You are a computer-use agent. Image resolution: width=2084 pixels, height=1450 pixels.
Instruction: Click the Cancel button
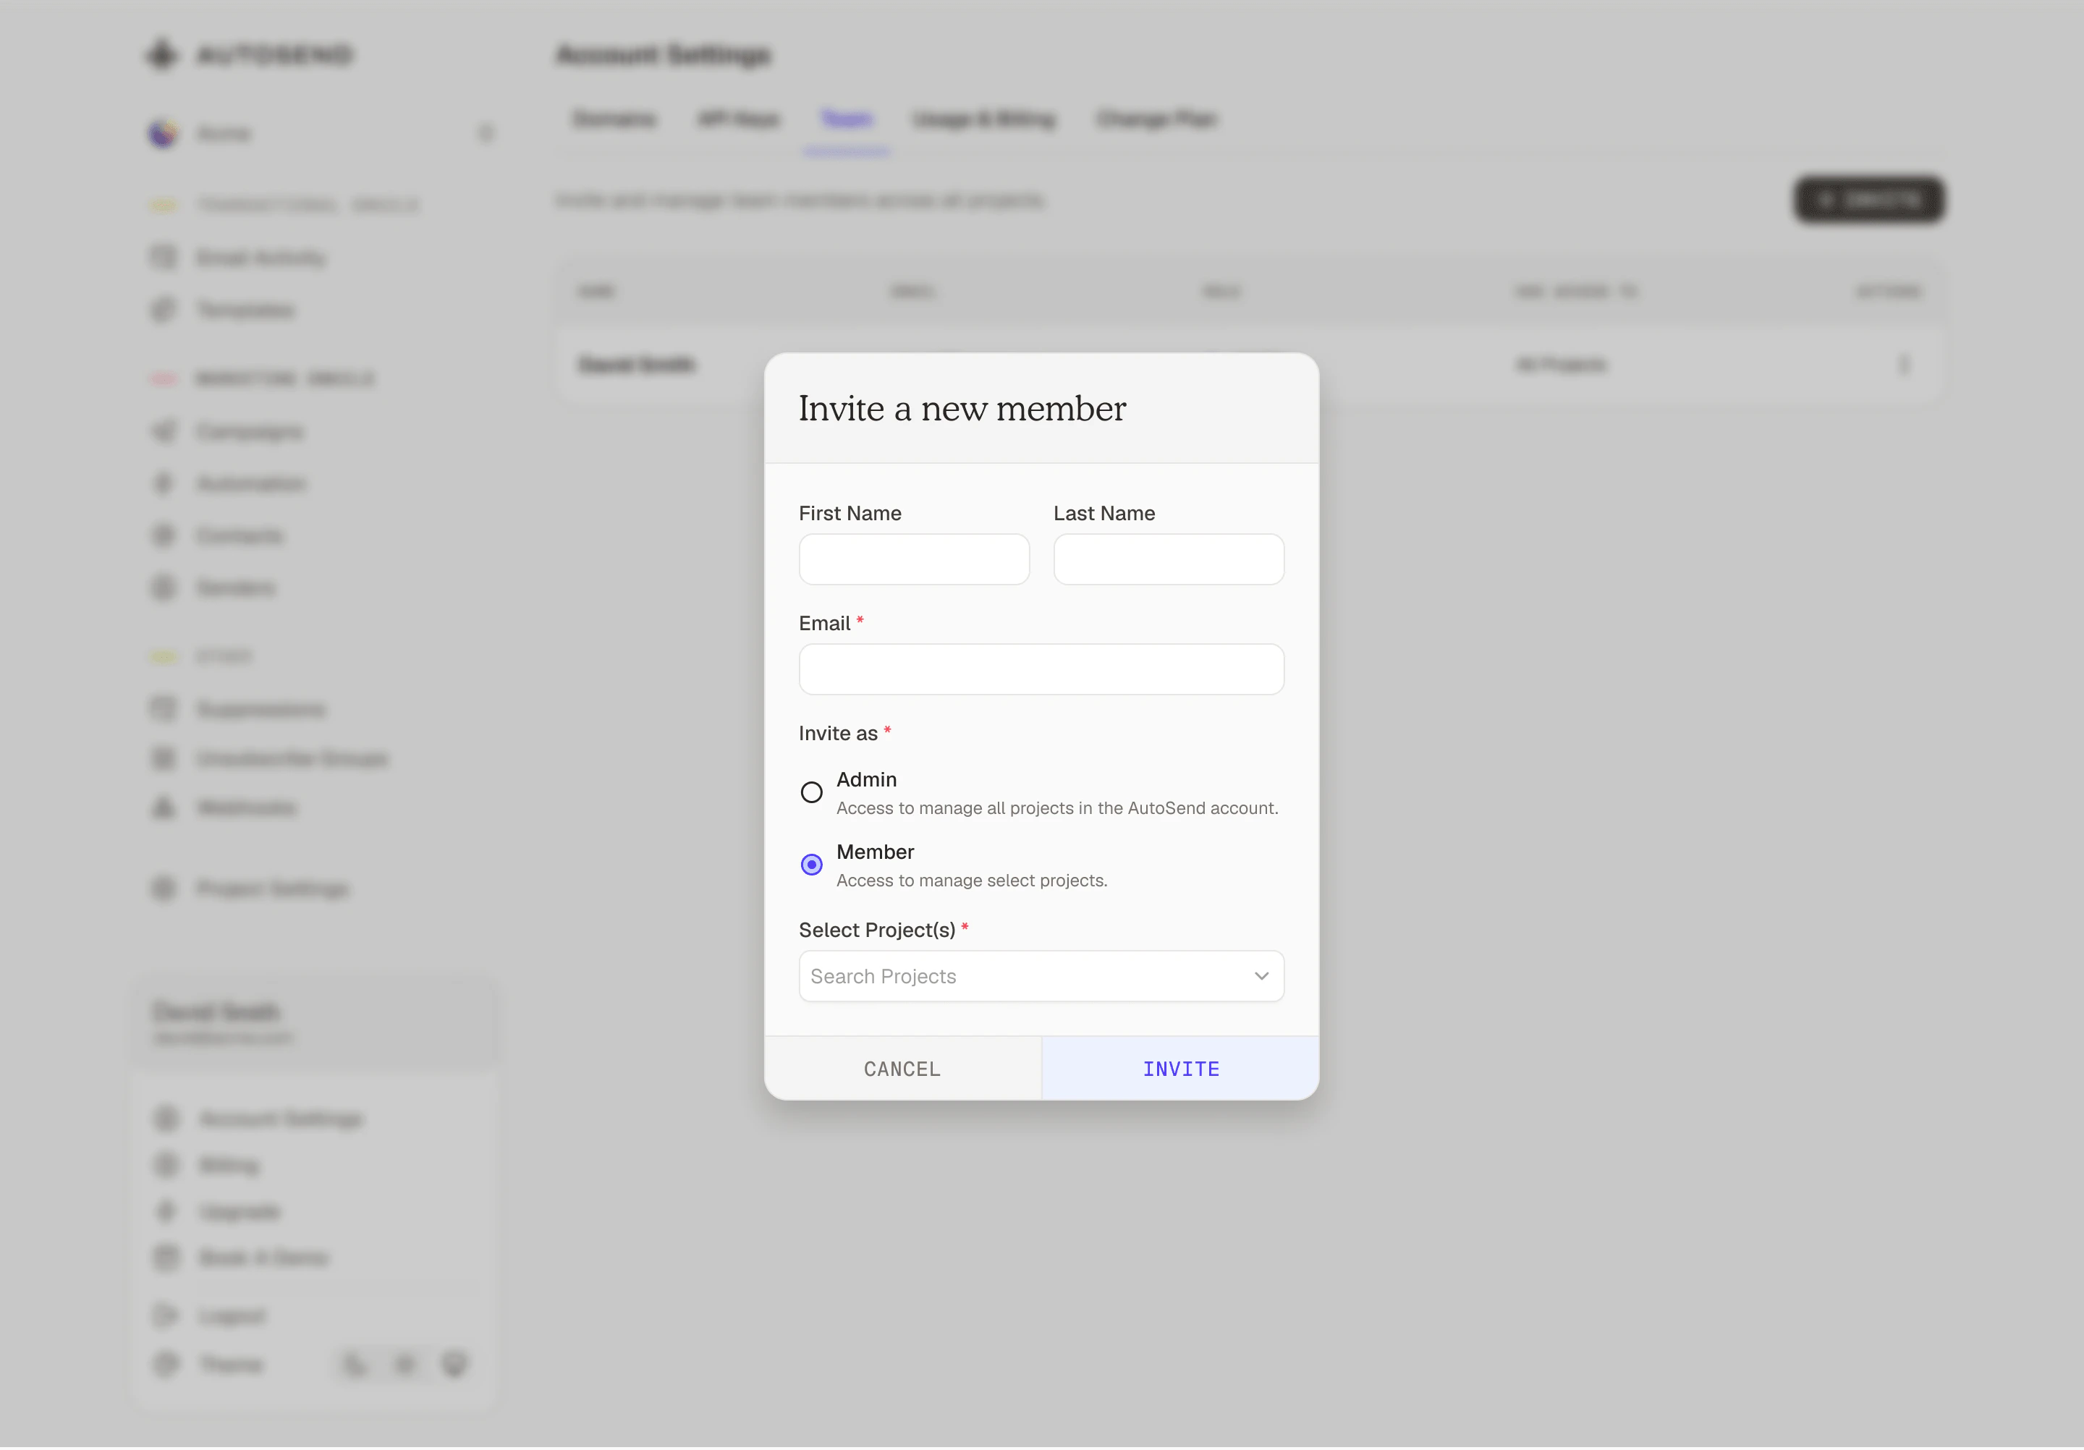coord(902,1068)
